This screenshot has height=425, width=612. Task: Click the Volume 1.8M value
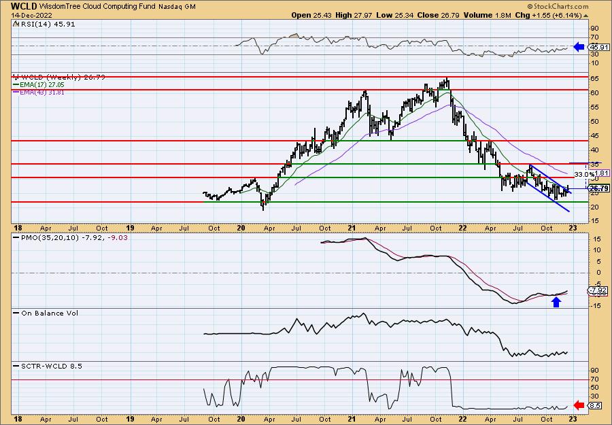487,15
